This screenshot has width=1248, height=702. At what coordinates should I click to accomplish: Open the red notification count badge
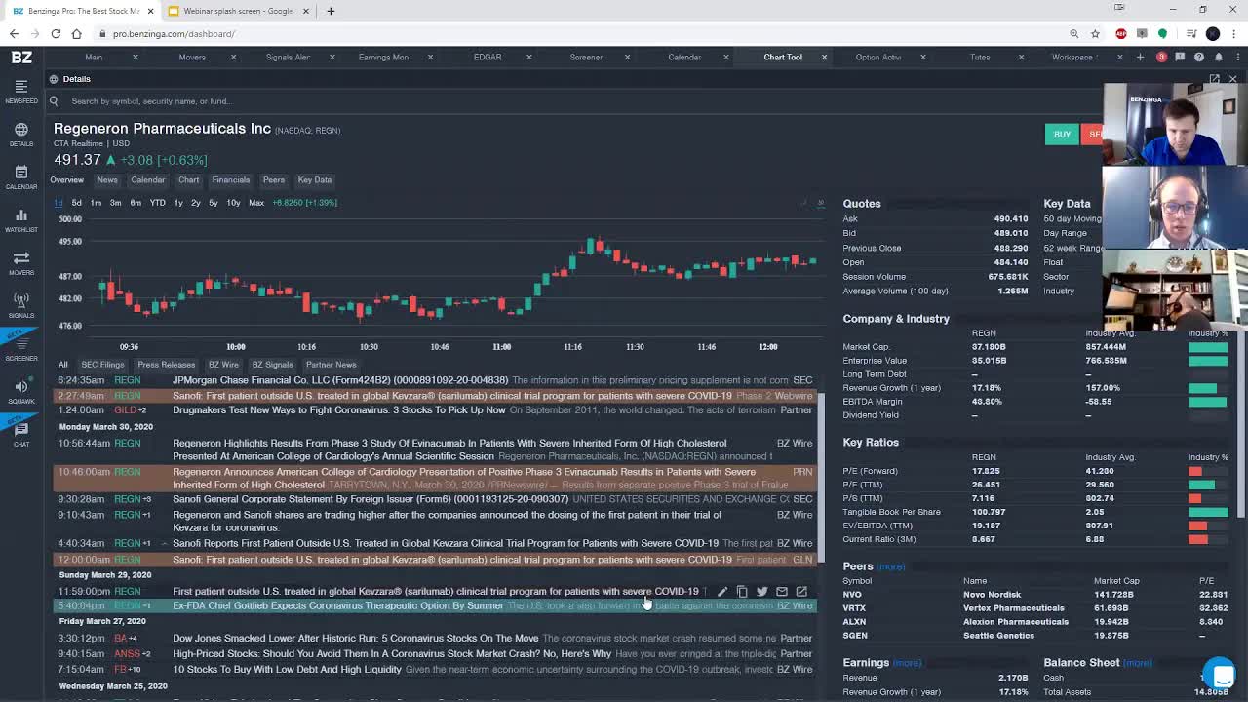[1161, 58]
